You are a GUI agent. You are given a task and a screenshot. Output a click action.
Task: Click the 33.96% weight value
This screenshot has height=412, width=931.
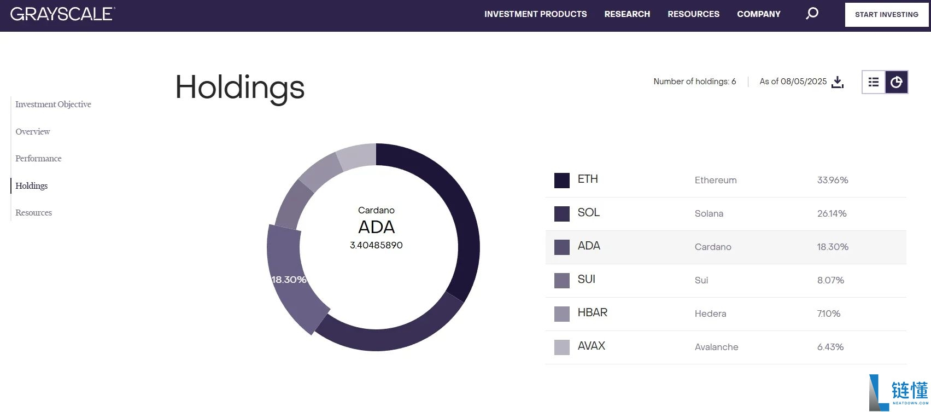[x=833, y=180]
